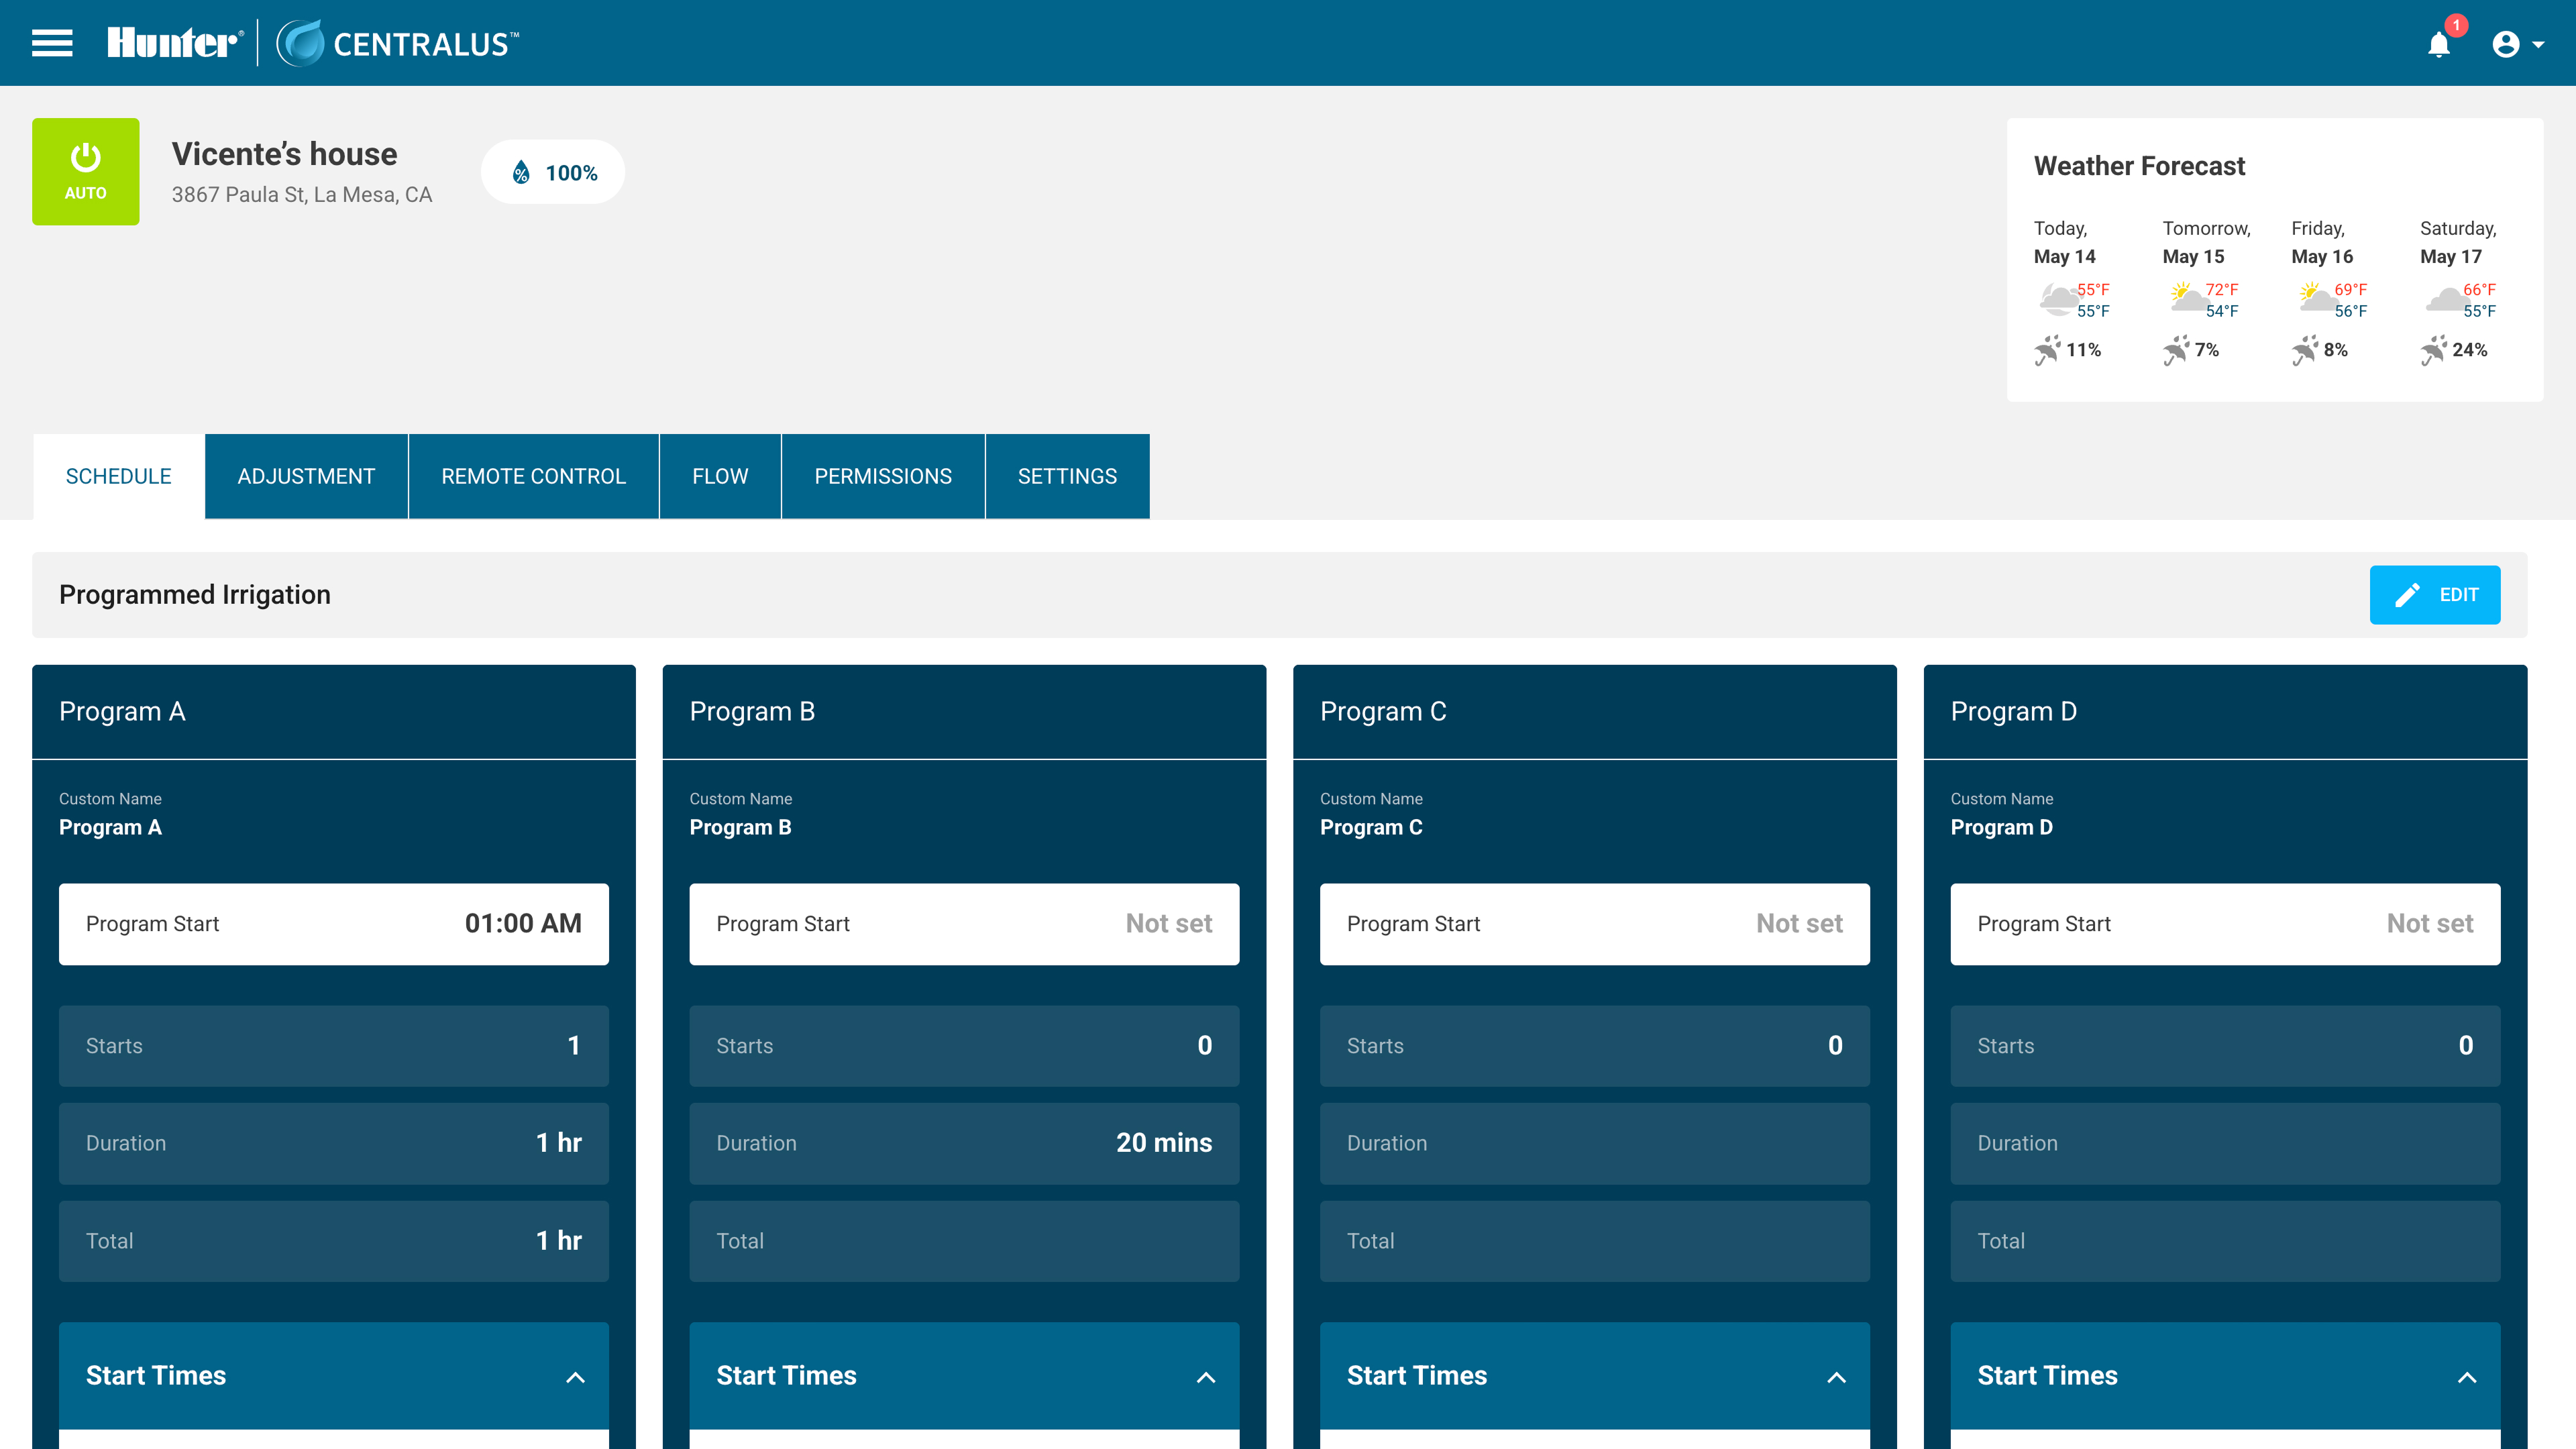This screenshot has height=1449, width=2576.
Task: Switch to the Adjustment tab
Action: [x=306, y=476]
